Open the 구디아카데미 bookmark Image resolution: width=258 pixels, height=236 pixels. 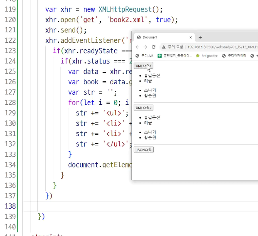pyautogui.click(x=234, y=56)
